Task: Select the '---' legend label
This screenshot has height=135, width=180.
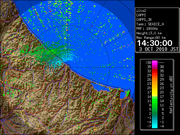Action: 161,62
